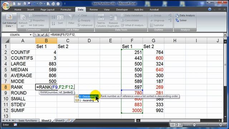Click Insert Function fx icon
Image resolution: width=229 pixels, height=129 pixels.
point(47,35)
